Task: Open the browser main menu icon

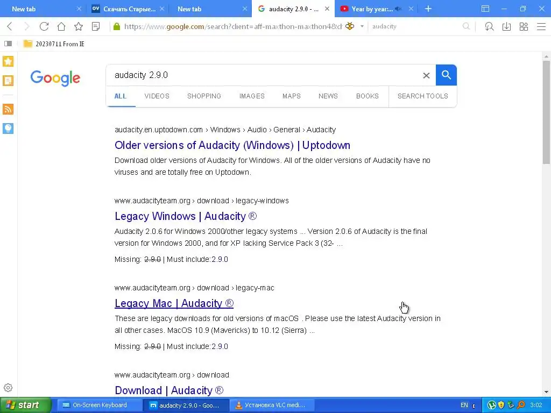Action: (541, 26)
